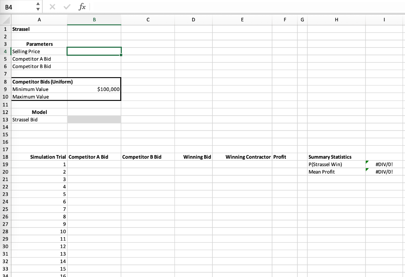405x277 pixels.
Task: Click the 'Strassel Bid' label cell
Action: click(x=39, y=120)
